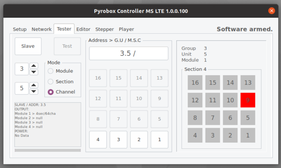The height and width of the screenshot is (168, 281).
Task: Select address keypad button 4
Action: (98, 140)
